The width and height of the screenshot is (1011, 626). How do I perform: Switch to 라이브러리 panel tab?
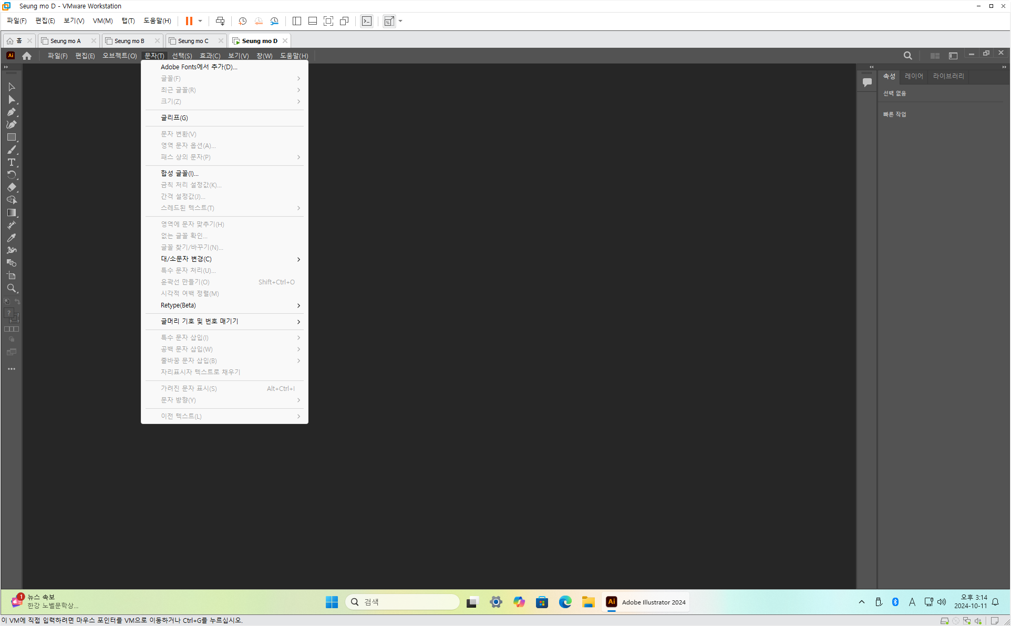tap(948, 76)
